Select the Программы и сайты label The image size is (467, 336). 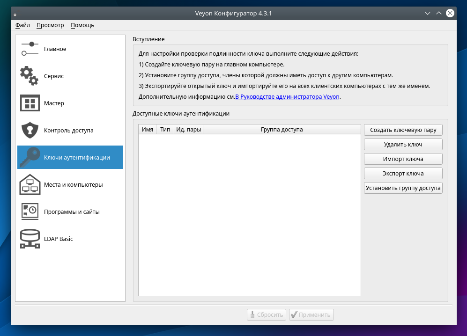(72, 212)
